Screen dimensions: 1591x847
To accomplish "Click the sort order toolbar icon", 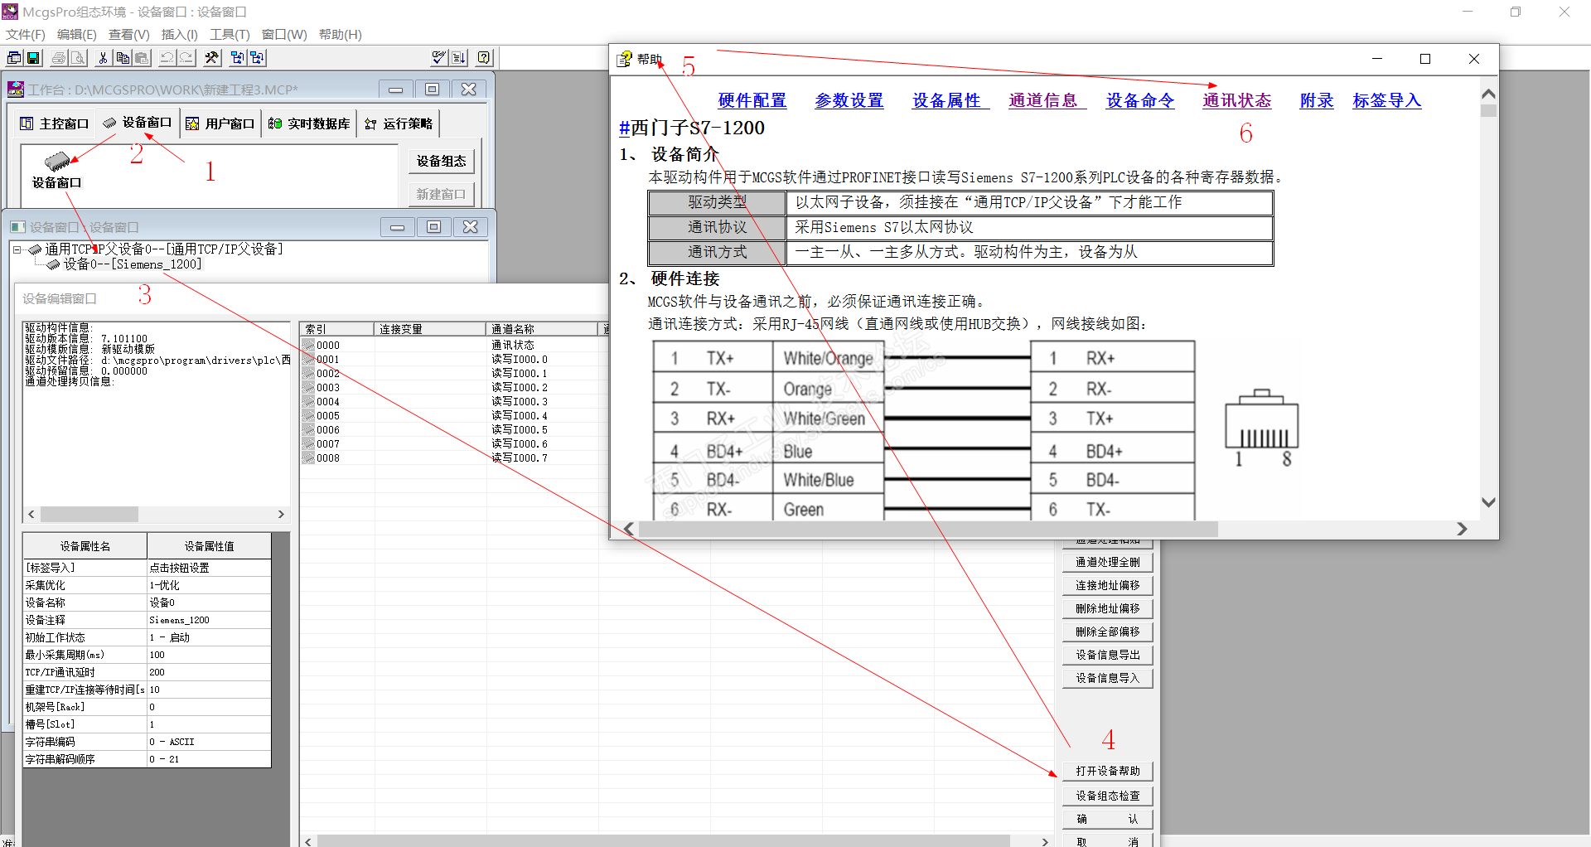I will coord(459,57).
